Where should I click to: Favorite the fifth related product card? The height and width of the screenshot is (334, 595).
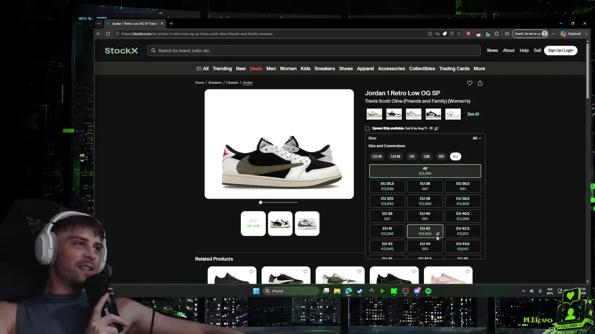pyautogui.click(x=467, y=271)
